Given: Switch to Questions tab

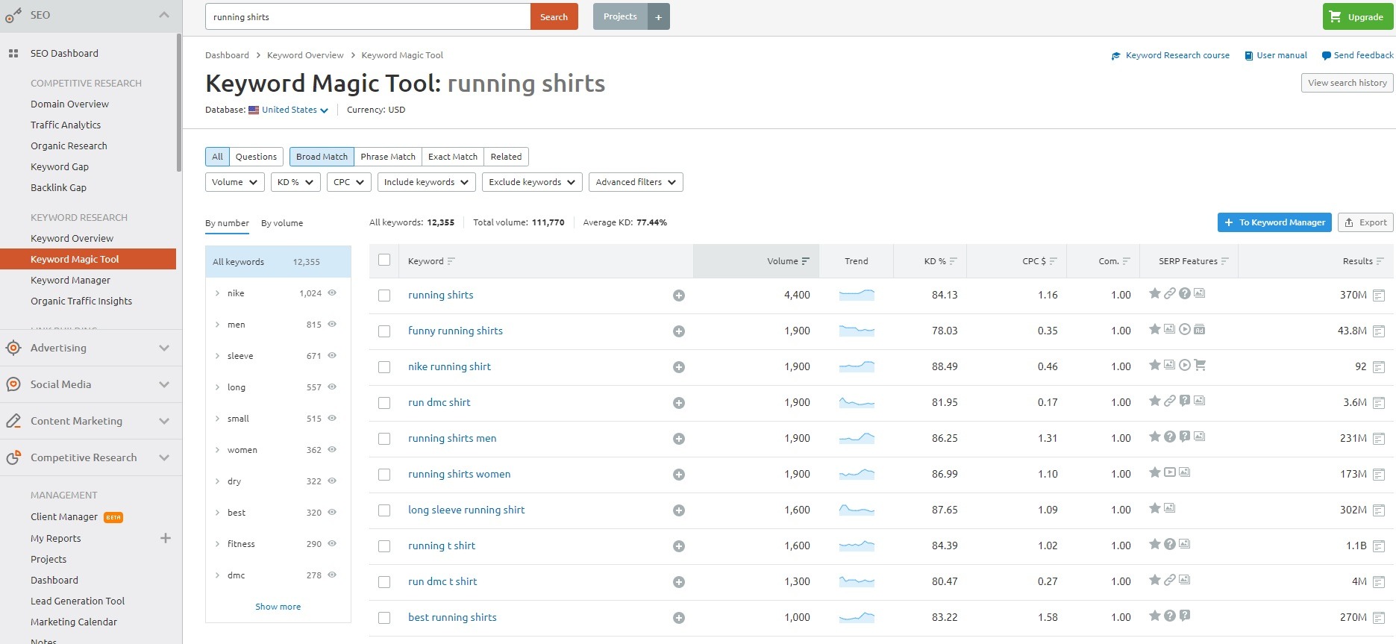Looking at the screenshot, I should click(x=256, y=157).
